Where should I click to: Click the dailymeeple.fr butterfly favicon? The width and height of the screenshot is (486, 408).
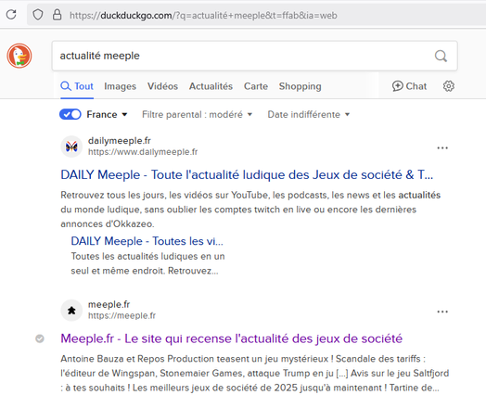point(71,147)
